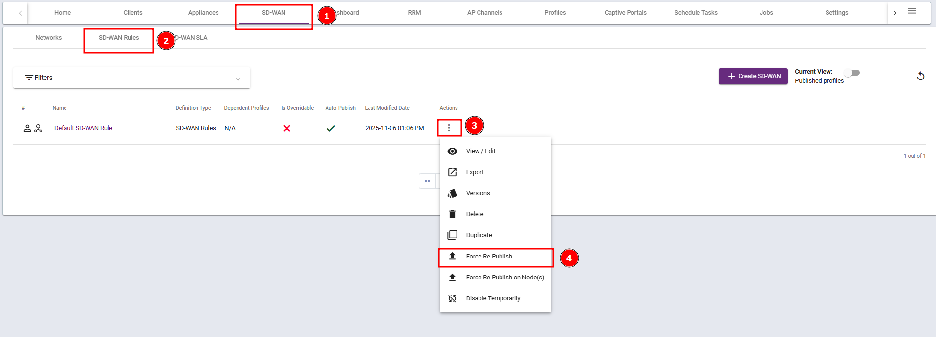Click the red X under Is Overridable
Image resolution: width=936 pixels, height=337 pixels.
point(287,128)
